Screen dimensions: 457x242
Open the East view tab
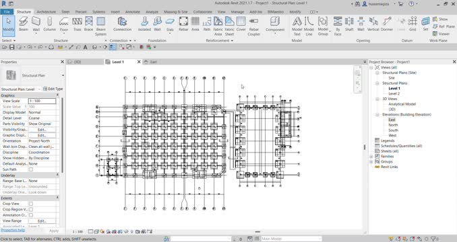pyautogui.click(x=153, y=62)
